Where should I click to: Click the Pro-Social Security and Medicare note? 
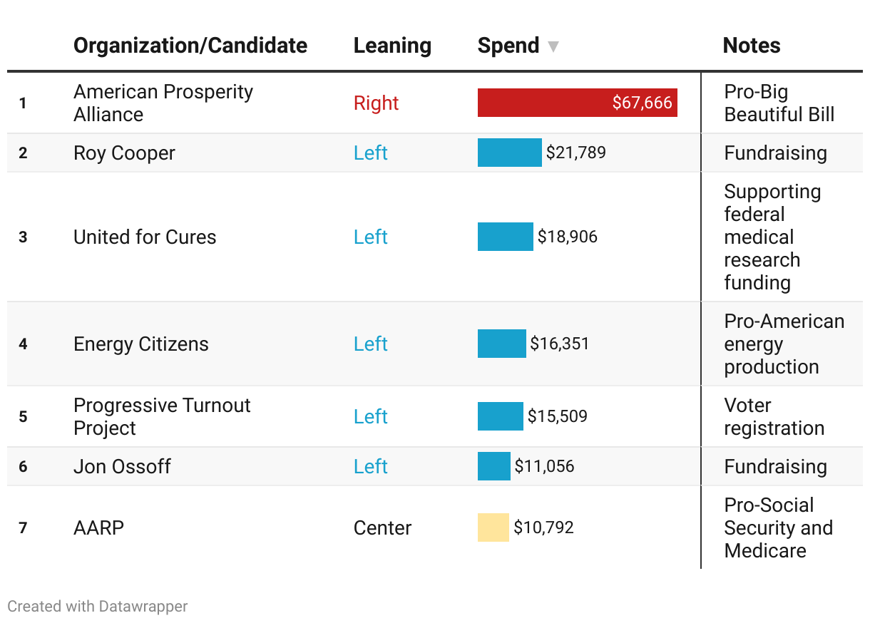click(778, 527)
